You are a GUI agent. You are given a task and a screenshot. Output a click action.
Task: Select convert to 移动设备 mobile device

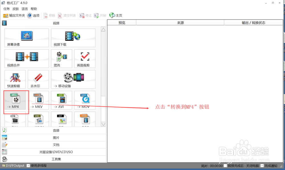[73, 79]
